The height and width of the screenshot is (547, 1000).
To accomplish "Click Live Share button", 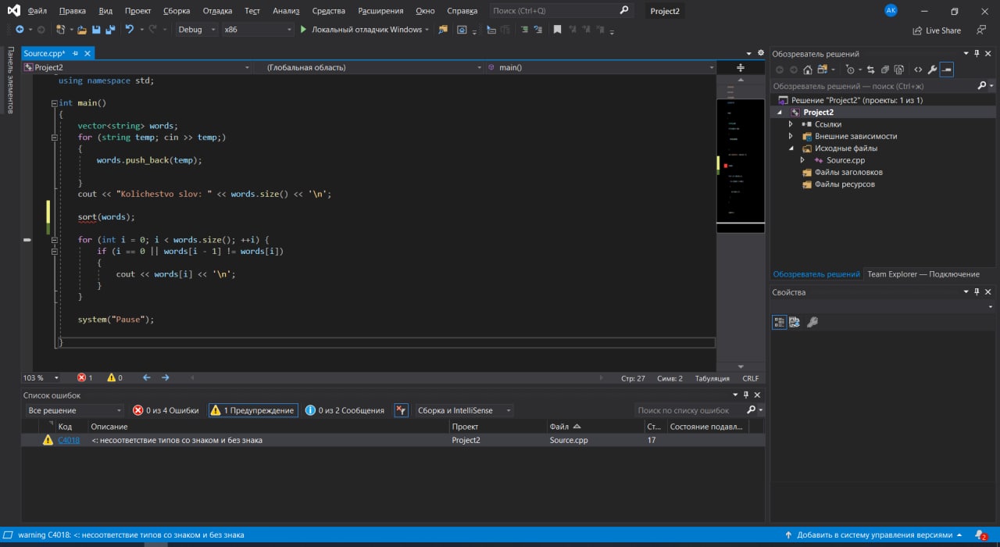I will coord(937,30).
